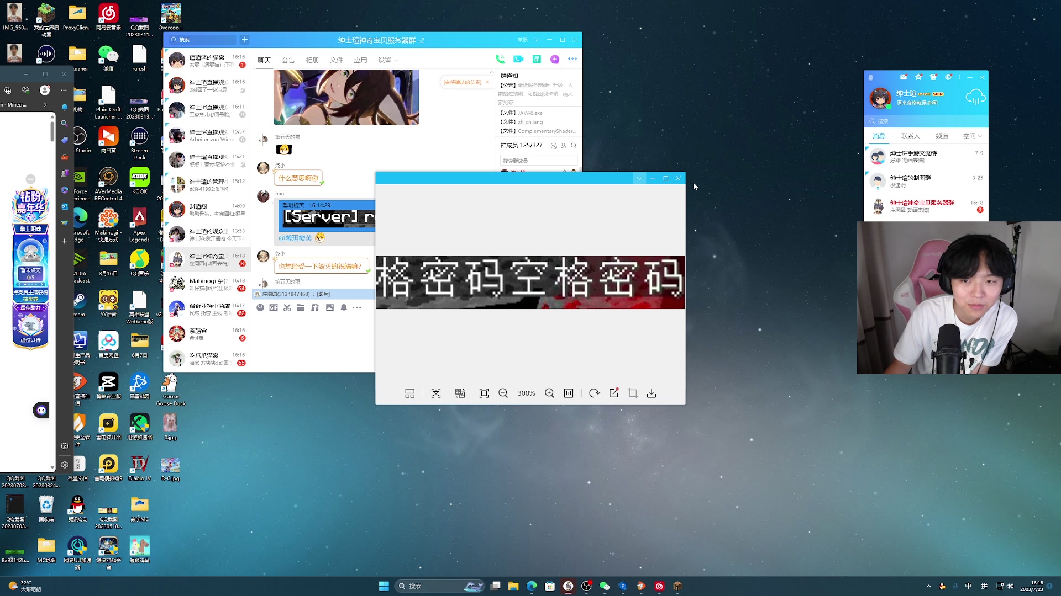Click the 1:1 actual size icon
Screen dimensions: 1061x596
(x=569, y=393)
